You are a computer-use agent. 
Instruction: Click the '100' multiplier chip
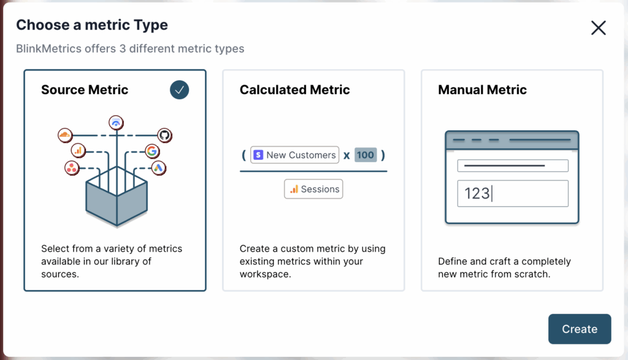point(365,155)
